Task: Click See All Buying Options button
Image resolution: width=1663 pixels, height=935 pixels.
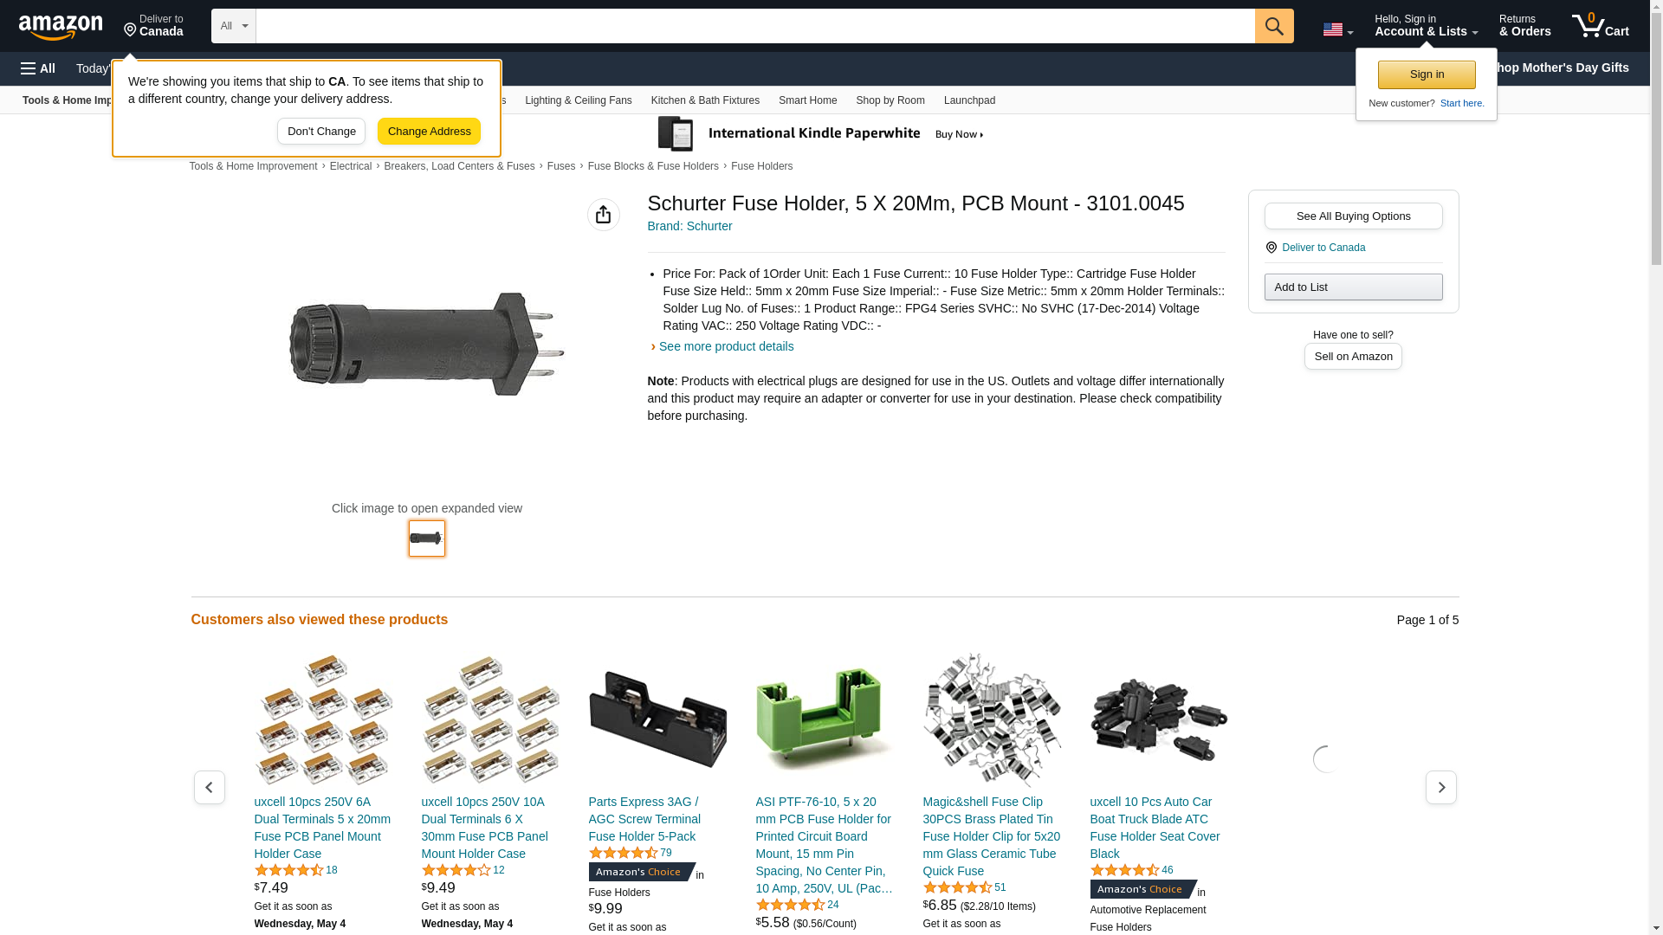Action: (1353, 216)
